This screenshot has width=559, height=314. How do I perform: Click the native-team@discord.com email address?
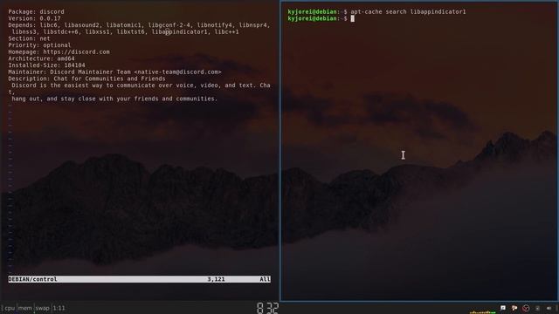pos(177,72)
